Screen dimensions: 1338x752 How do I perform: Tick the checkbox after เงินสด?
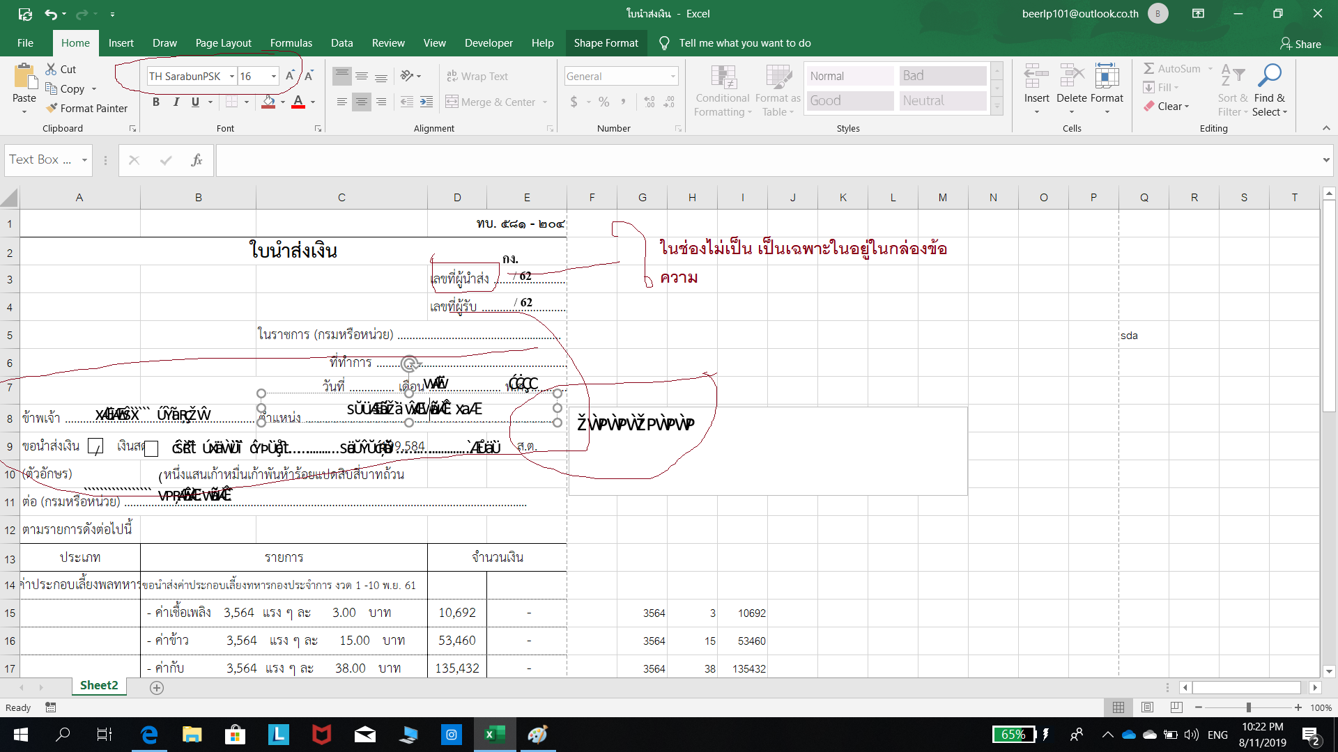tap(151, 448)
